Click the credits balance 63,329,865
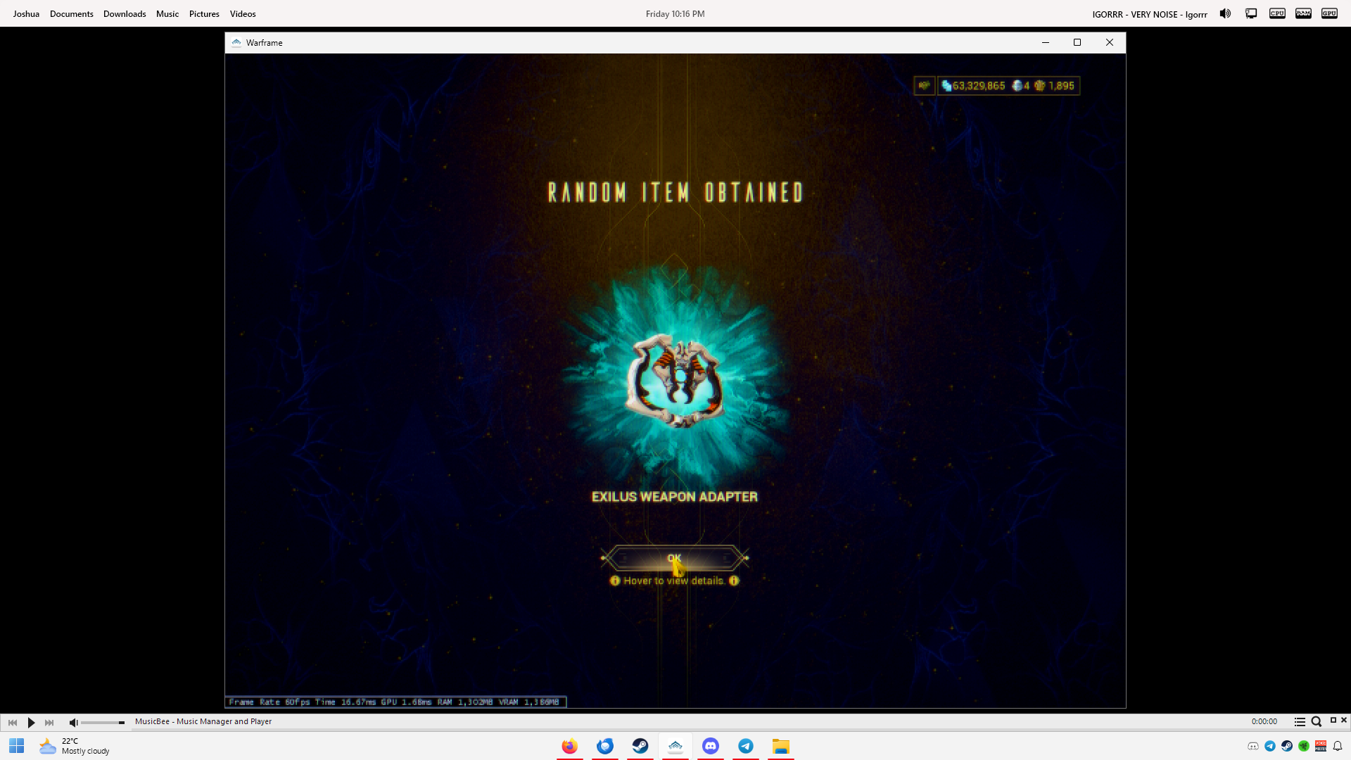Viewport: 1351px width, 760px height. [x=974, y=86]
